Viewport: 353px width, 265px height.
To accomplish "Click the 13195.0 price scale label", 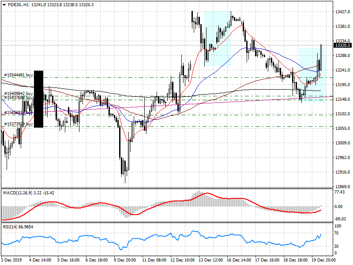I will 342,85.
